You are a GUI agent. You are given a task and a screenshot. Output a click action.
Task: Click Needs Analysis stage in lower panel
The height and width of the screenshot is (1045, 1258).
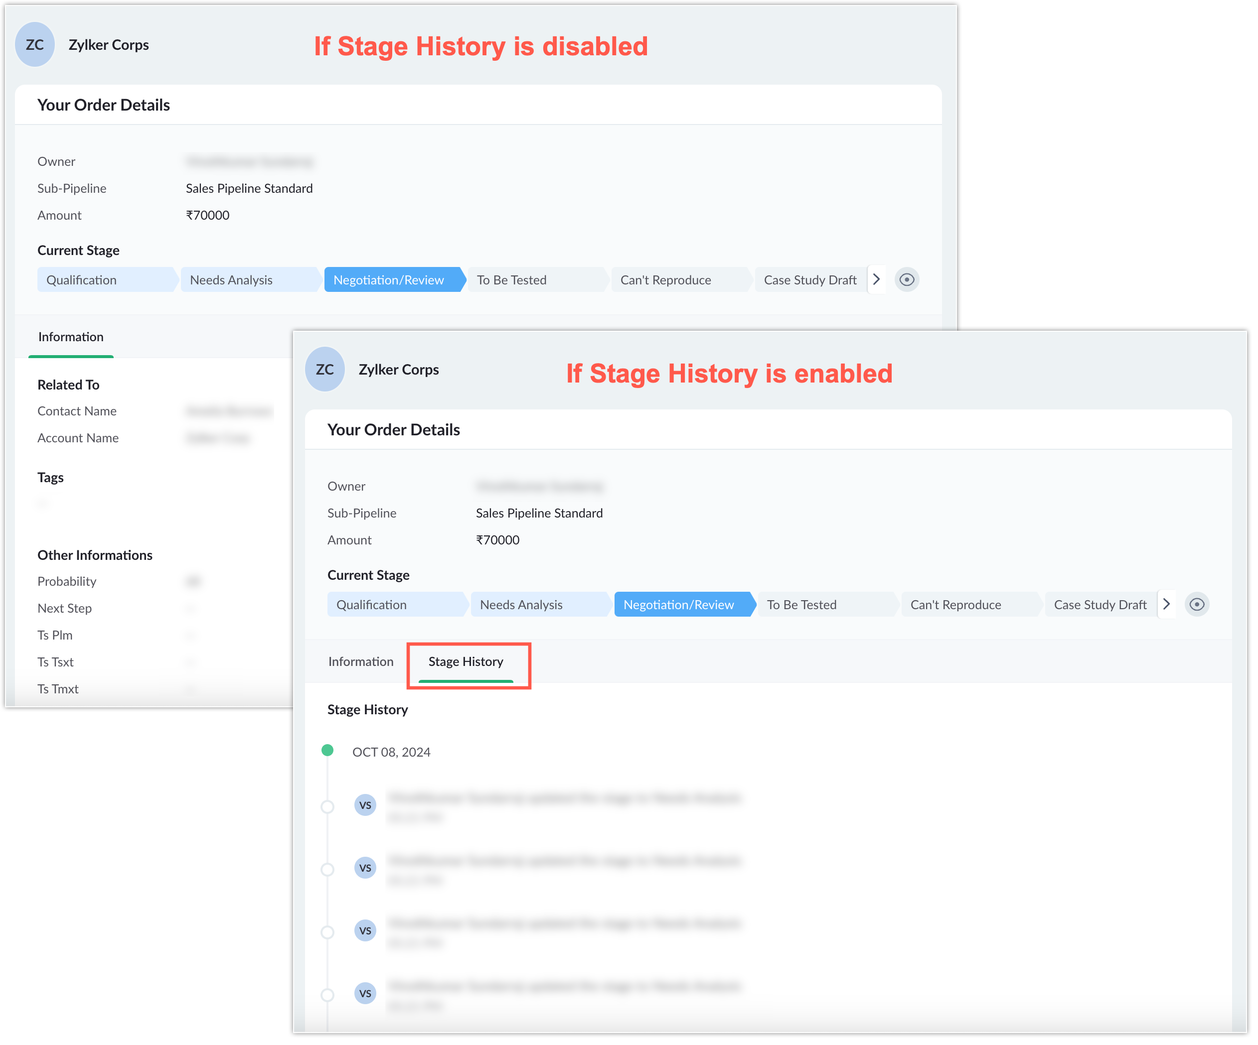pos(521,605)
